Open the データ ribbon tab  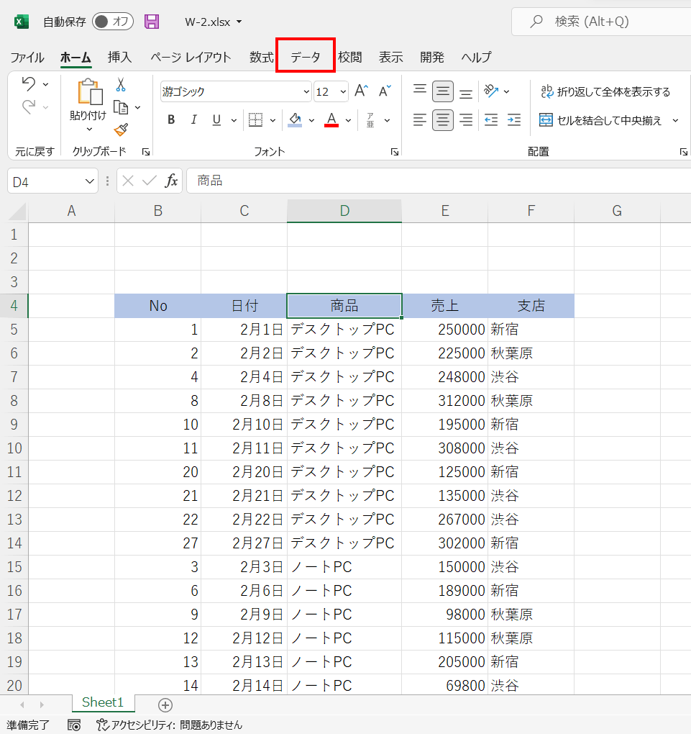(x=306, y=58)
